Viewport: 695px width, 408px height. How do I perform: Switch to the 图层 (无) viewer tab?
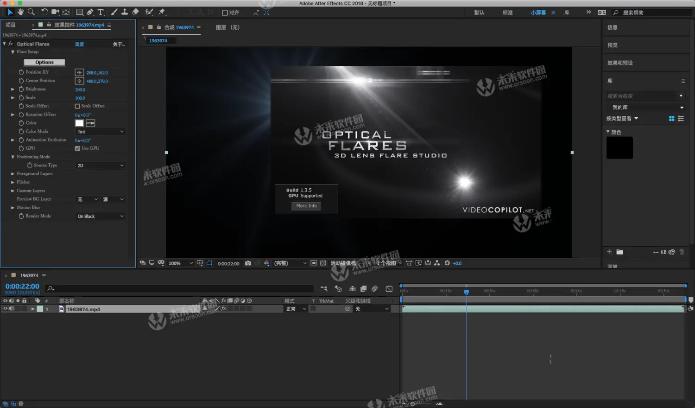tap(227, 27)
